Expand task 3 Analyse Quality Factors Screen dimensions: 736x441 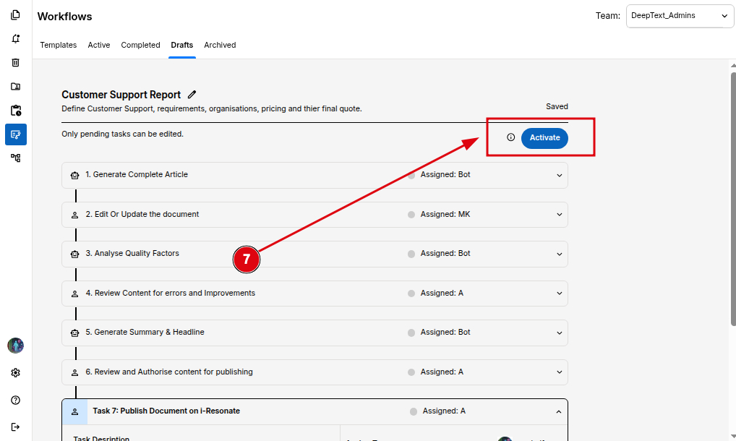click(559, 254)
